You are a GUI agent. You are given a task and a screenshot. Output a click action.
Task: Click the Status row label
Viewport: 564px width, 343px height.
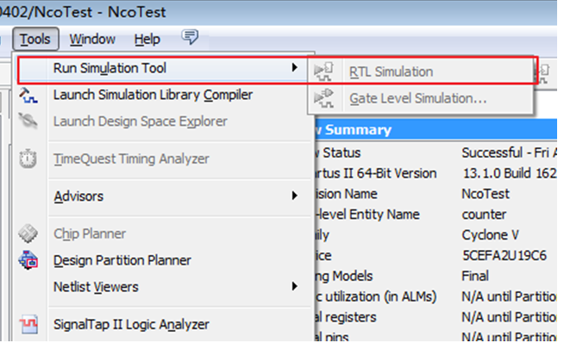pos(342,153)
